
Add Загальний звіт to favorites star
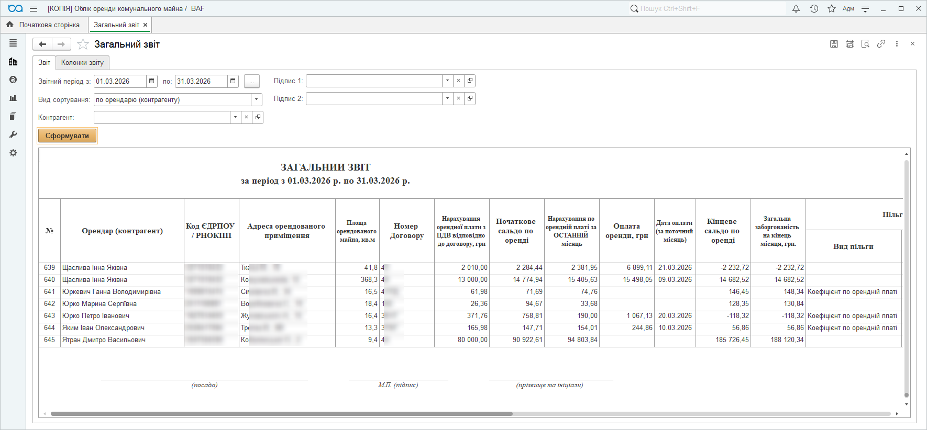[x=83, y=44]
